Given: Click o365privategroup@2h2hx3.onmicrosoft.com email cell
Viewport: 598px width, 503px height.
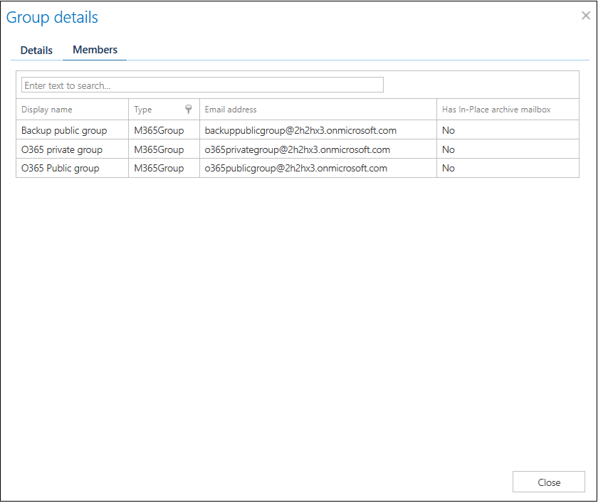Looking at the screenshot, I should point(298,149).
